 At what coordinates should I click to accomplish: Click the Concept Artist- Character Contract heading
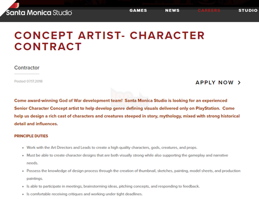click(x=109, y=40)
